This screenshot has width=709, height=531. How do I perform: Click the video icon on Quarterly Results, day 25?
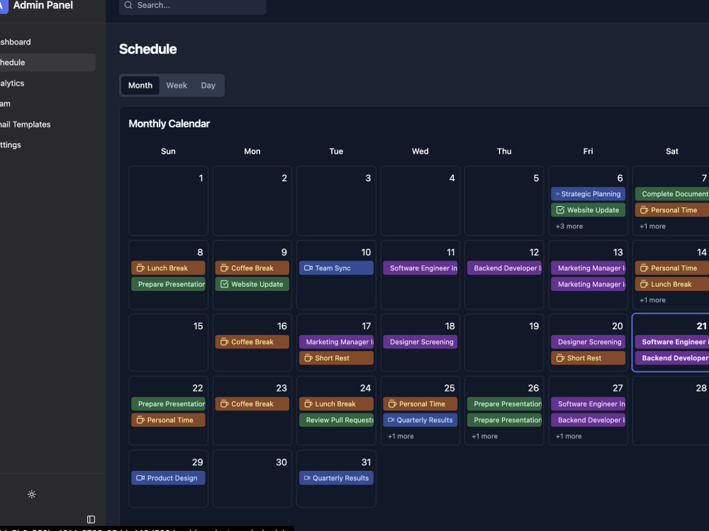[x=391, y=420]
